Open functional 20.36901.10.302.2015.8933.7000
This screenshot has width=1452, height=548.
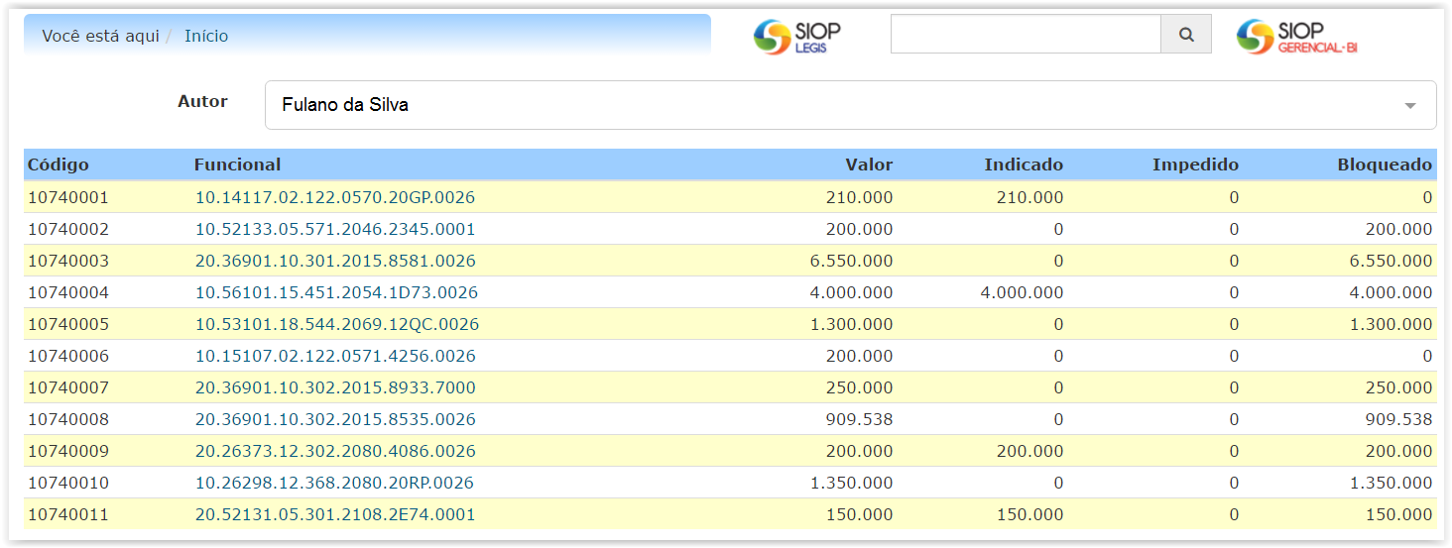coord(334,387)
